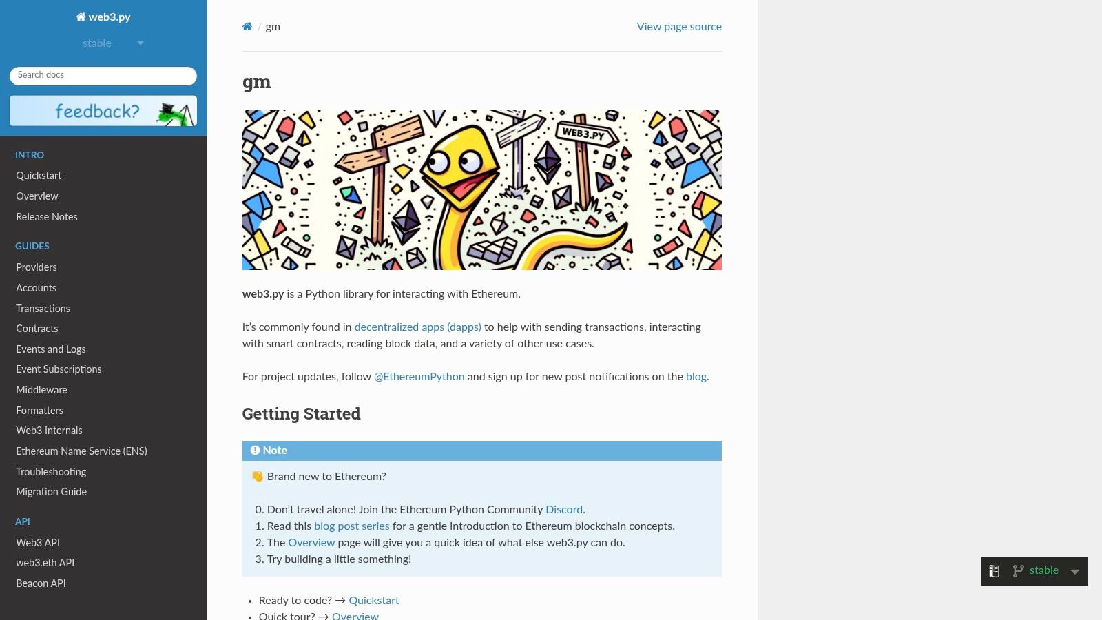Click the book icon in version flyout
The height and width of the screenshot is (620, 1102).
994,571
